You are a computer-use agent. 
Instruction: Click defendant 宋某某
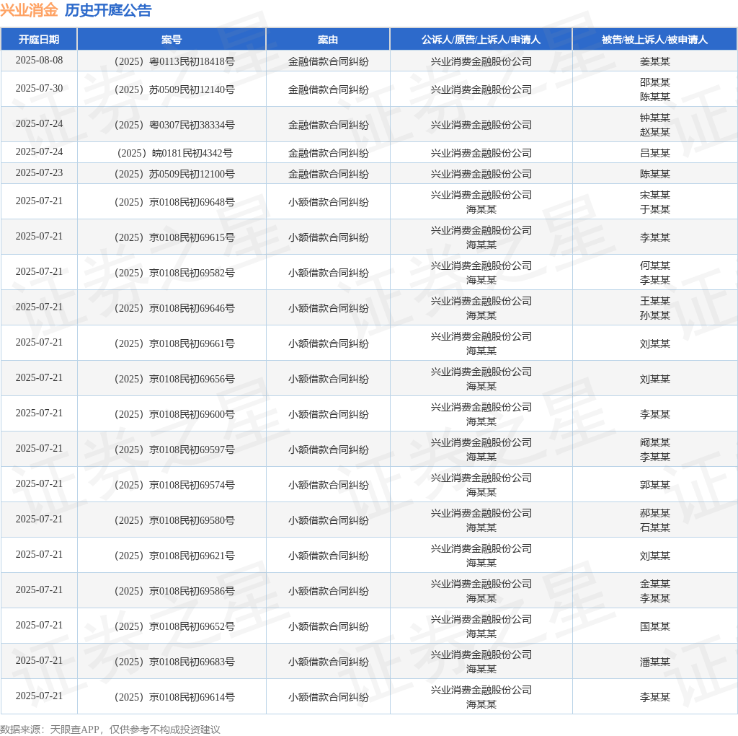[654, 195]
